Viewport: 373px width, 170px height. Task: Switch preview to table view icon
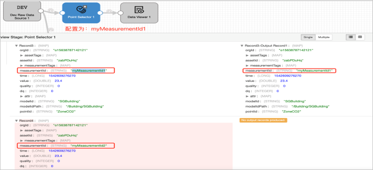[360, 37]
